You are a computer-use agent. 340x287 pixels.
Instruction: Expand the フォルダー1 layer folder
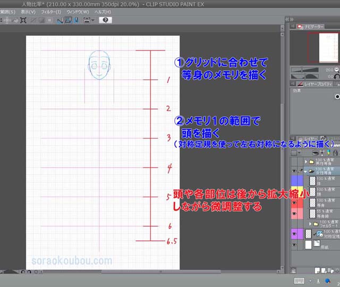[x=310, y=224]
